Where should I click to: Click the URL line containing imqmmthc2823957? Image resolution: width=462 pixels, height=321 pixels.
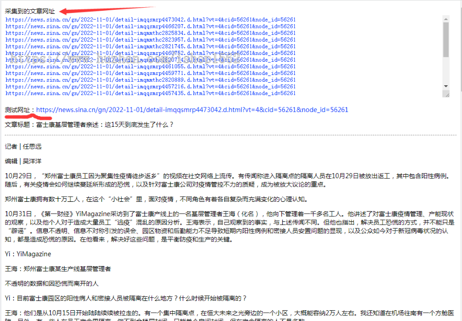(150, 40)
